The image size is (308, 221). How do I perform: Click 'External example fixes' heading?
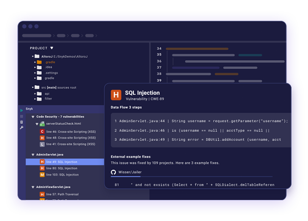130,157
